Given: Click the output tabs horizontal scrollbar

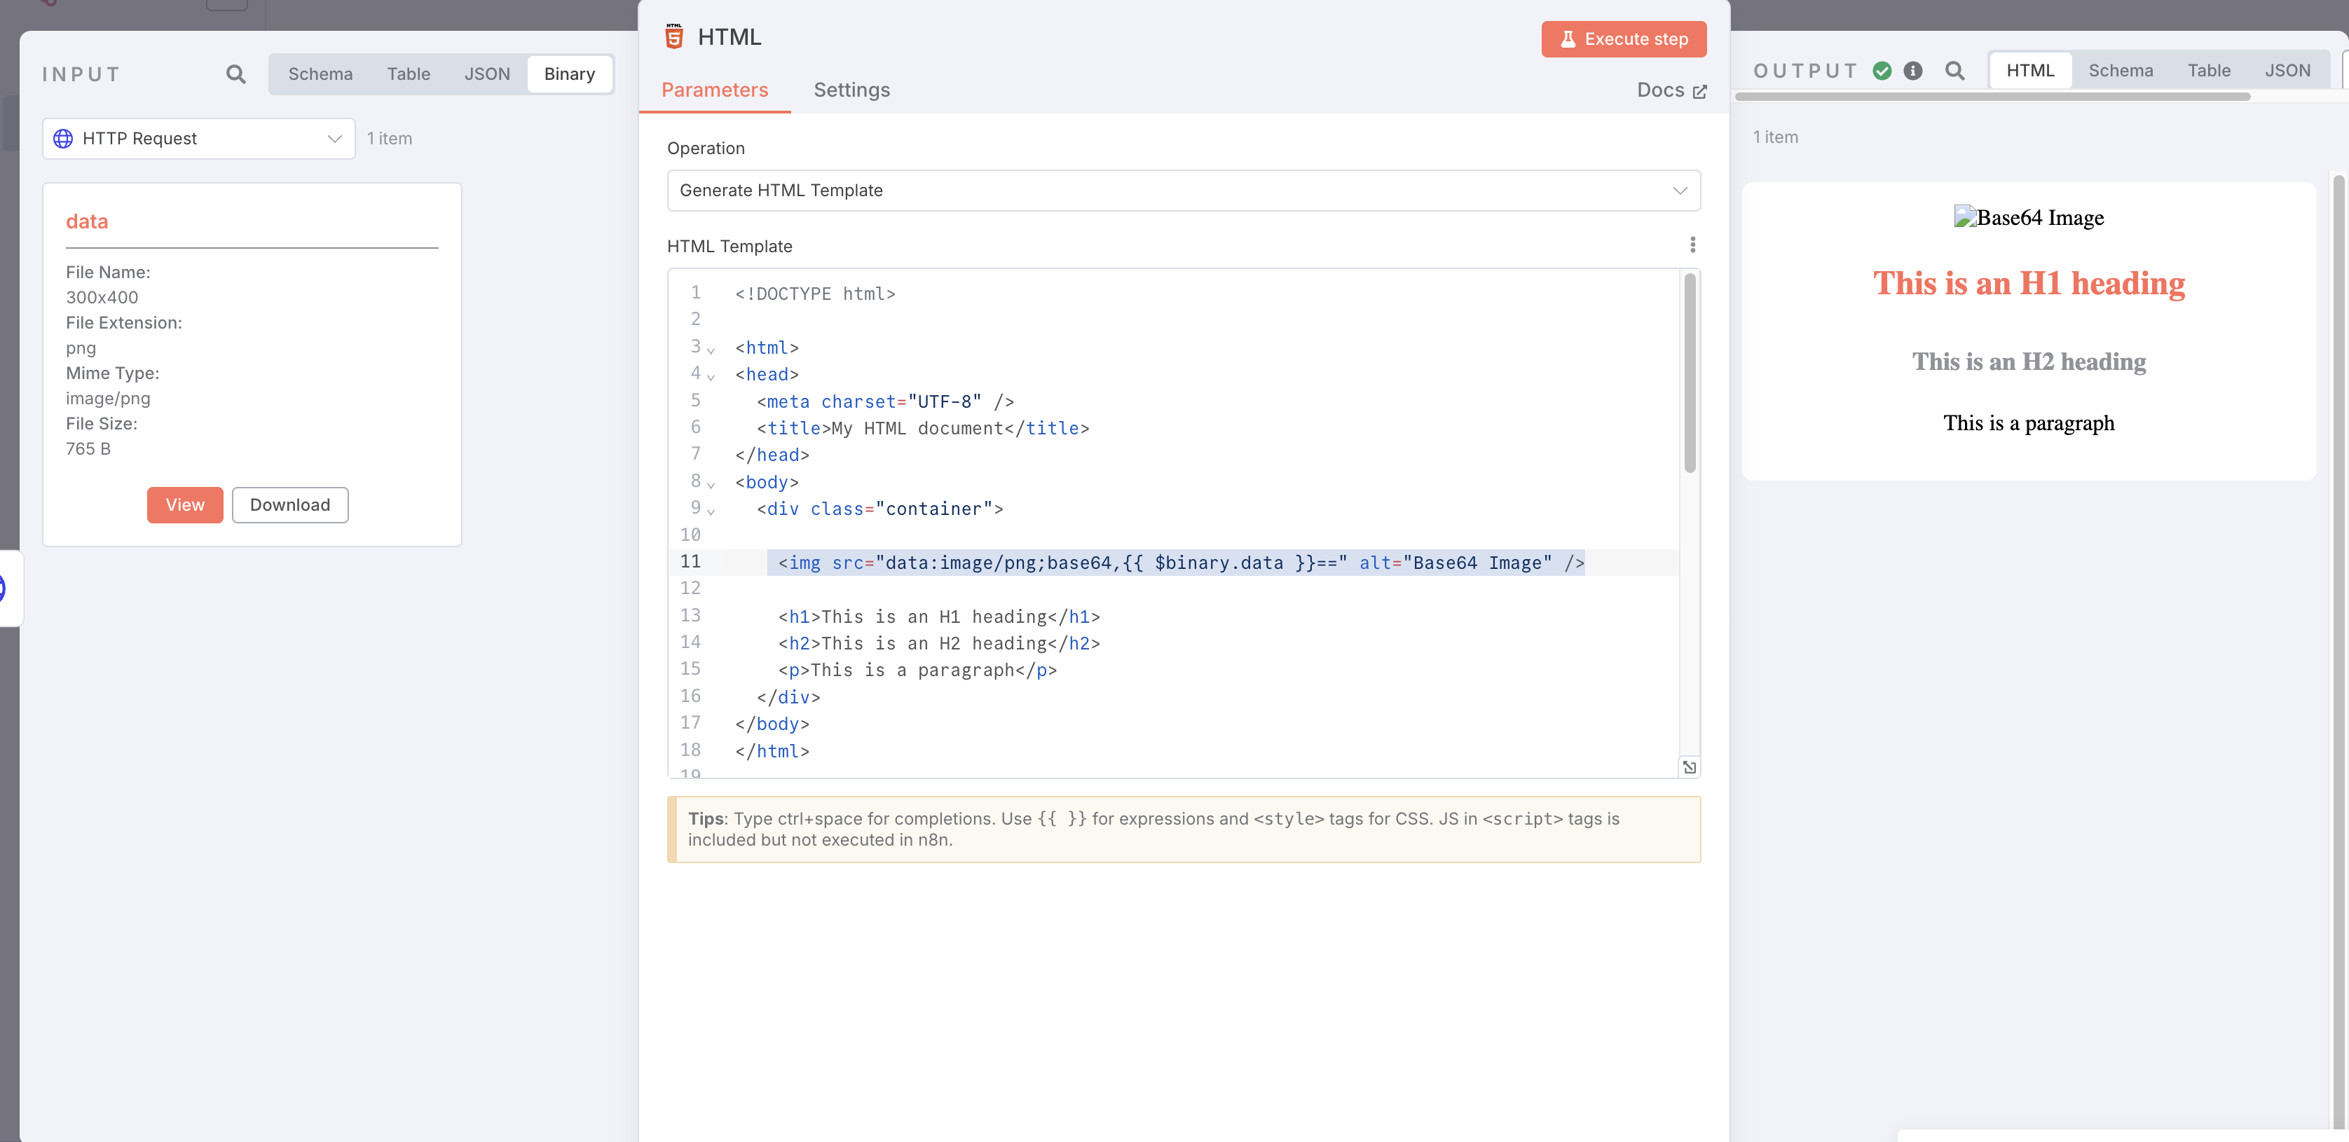Looking at the screenshot, I should [1992, 97].
